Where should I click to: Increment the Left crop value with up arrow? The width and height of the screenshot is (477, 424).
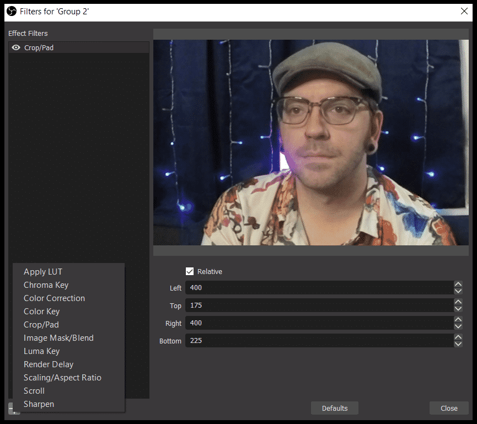point(458,285)
